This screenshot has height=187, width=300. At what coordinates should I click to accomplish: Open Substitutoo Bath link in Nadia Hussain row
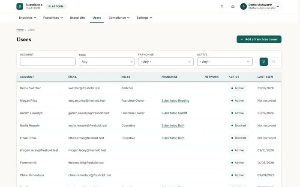click(173, 126)
